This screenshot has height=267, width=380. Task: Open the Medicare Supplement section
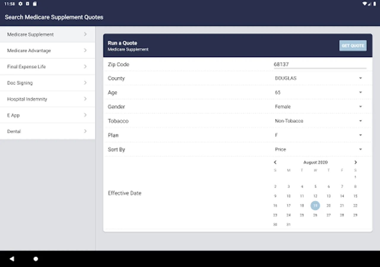[47, 34]
